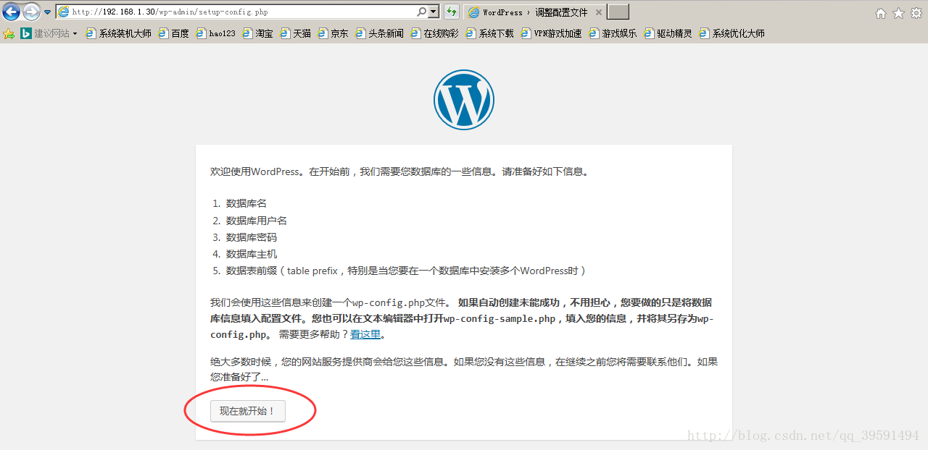
Task: Click the home icon
Action: tap(880, 12)
